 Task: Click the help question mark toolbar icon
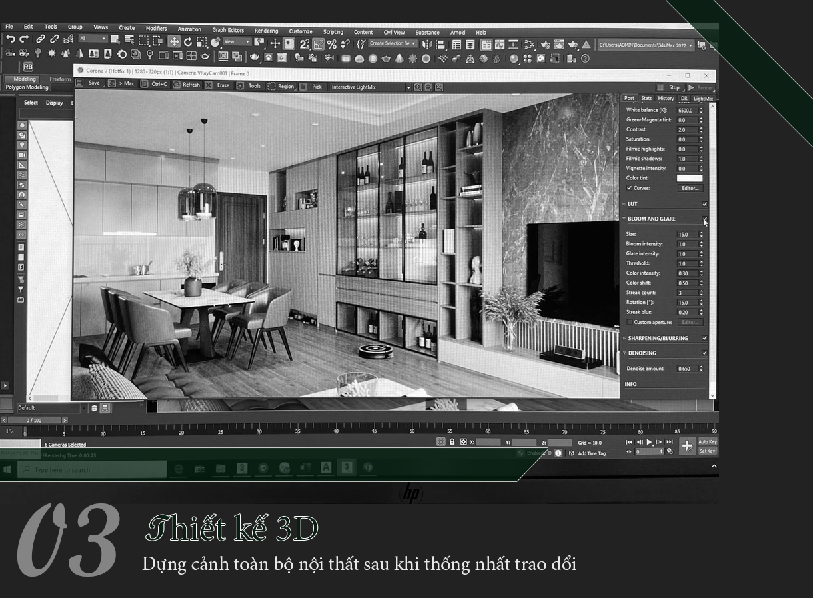[x=585, y=59]
